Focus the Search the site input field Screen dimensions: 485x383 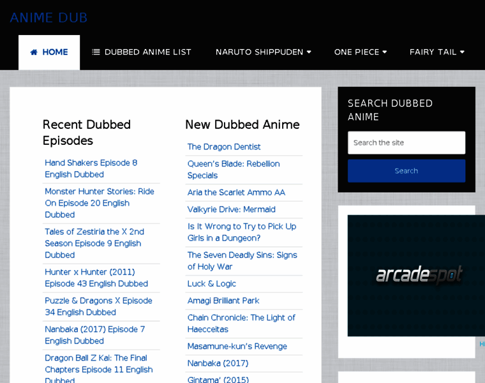coord(407,142)
